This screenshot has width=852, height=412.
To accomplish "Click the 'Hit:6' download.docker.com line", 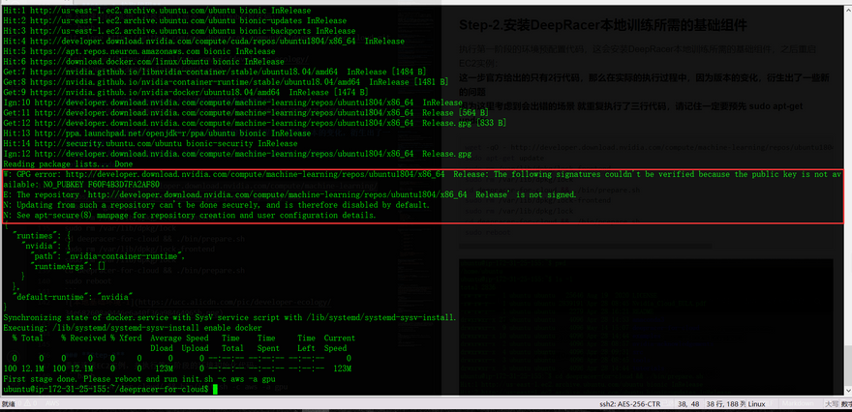I will (x=143, y=61).
